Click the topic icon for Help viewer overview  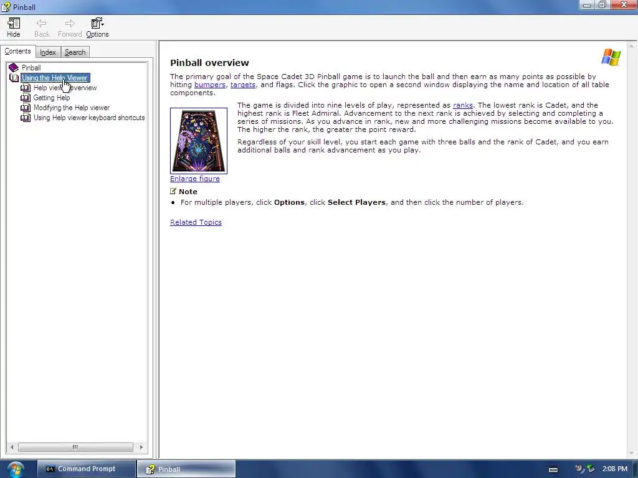tap(25, 88)
